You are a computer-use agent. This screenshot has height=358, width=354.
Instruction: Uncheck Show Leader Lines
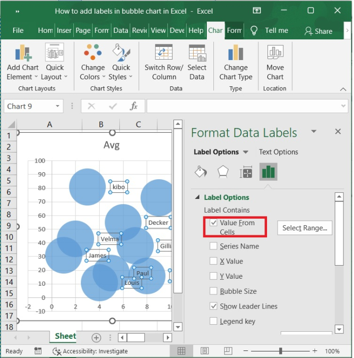(213, 306)
